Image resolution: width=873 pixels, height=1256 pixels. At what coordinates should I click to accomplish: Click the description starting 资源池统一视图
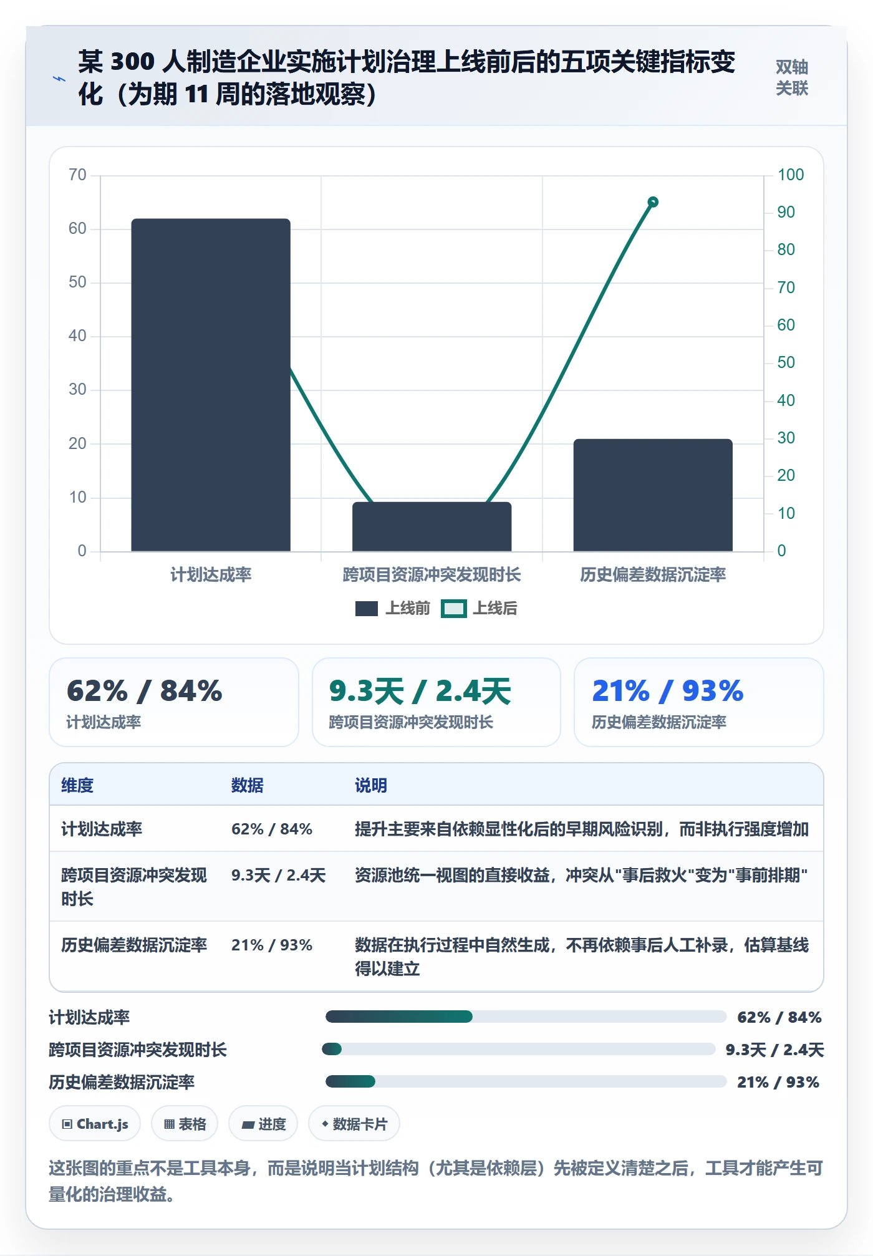pos(581,875)
